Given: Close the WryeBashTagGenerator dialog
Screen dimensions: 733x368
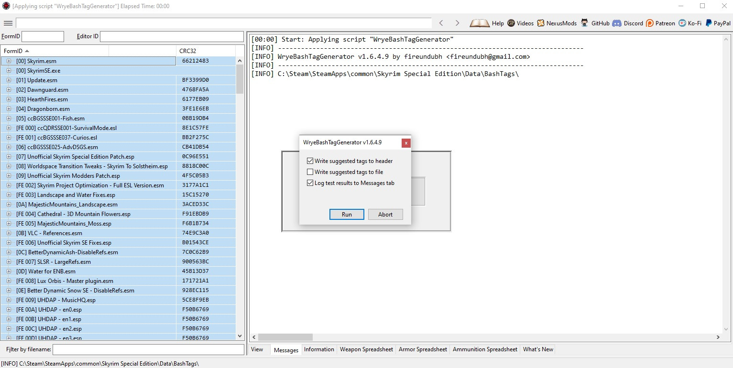Looking at the screenshot, I should (x=405, y=142).
